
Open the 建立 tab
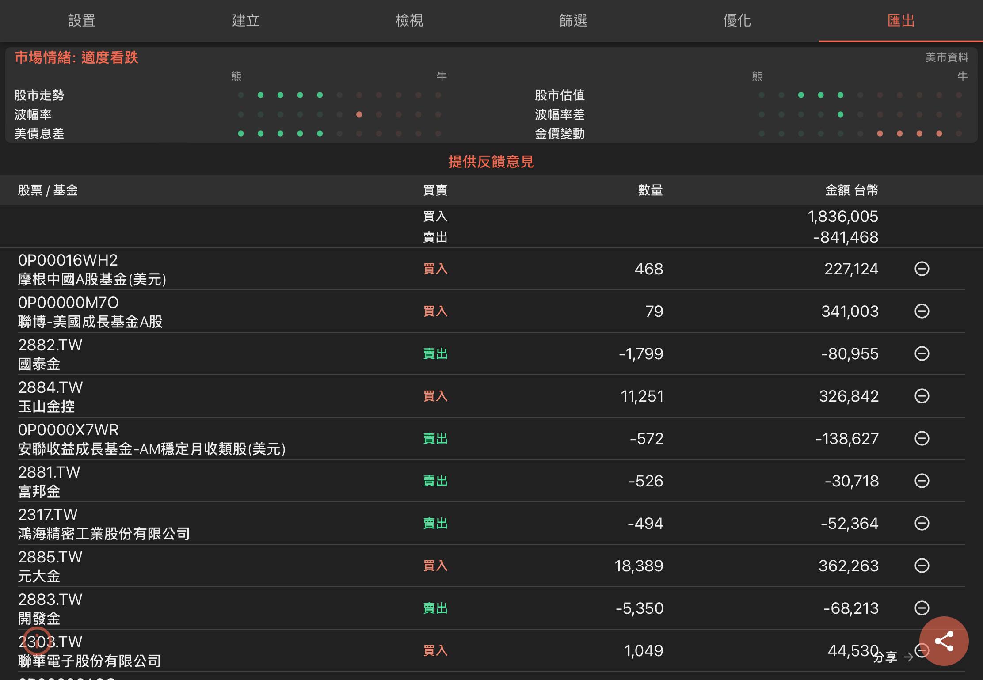[246, 21]
